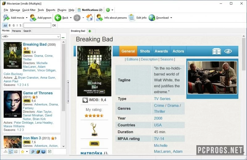The height and width of the screenshot is (160, 247).
Task: Open the Shots tab
Action: pos(145,51)
